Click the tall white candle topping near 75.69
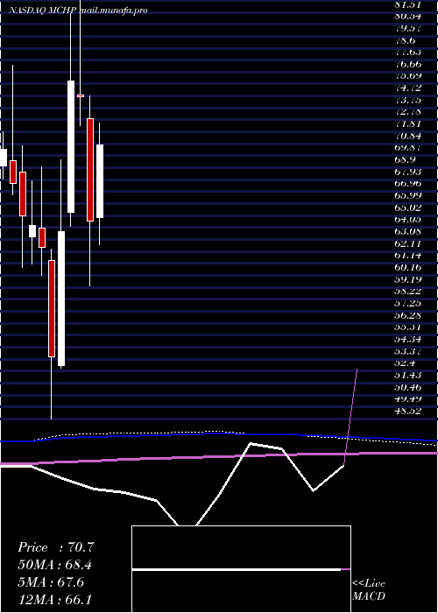The height and width of the screenshot is (613, 438). (x=71, y=146)
